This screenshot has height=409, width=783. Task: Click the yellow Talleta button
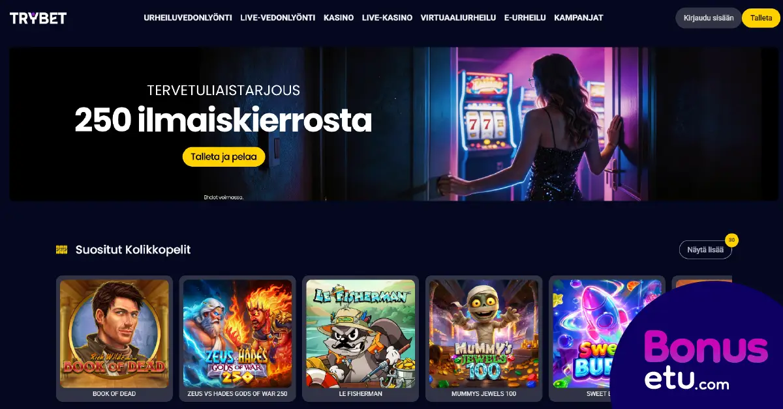[x=761, y=18]
